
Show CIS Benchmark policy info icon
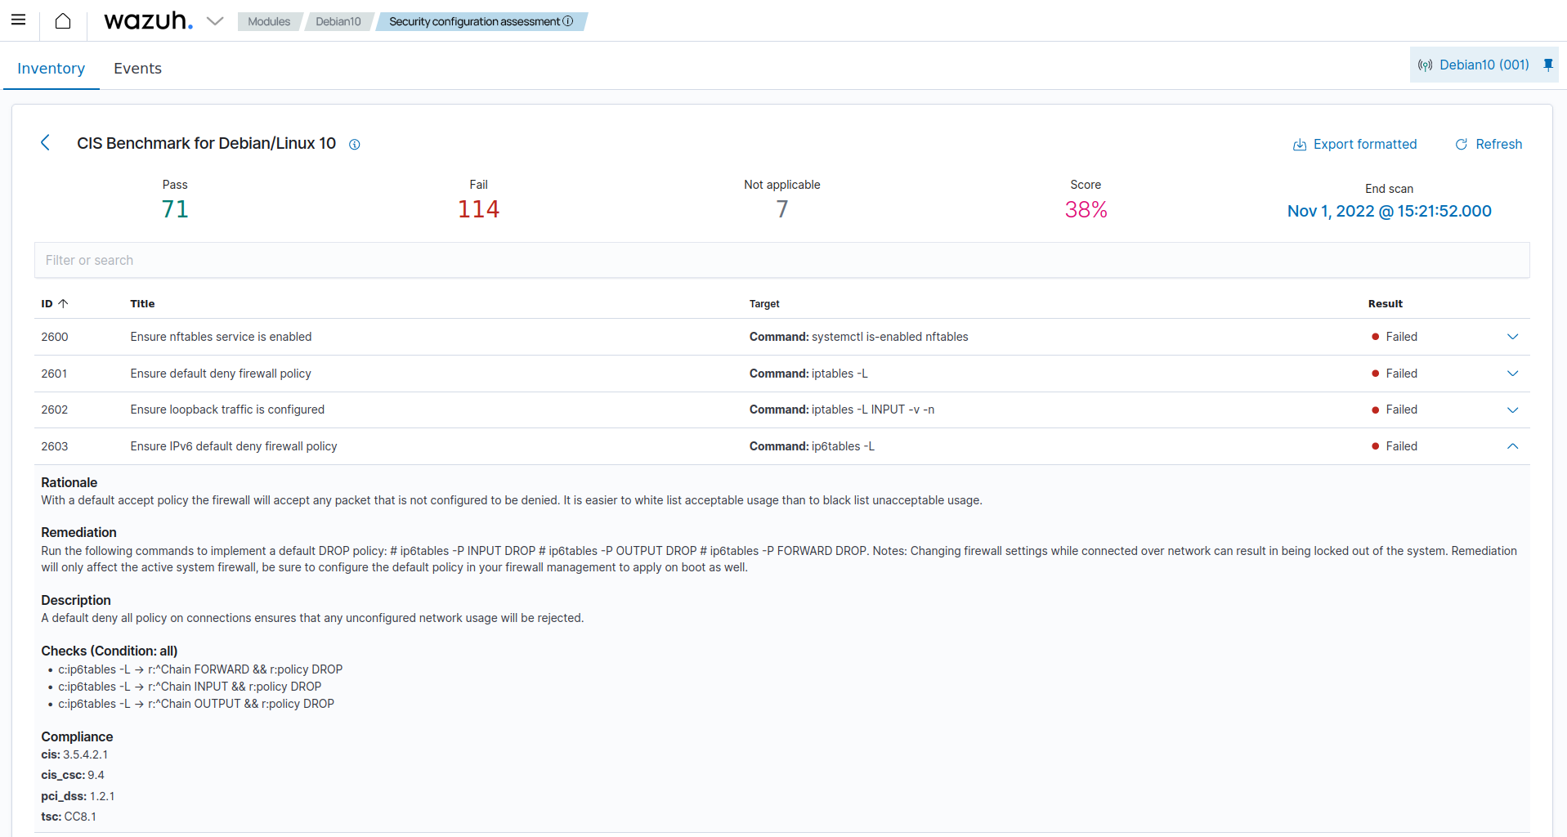coord(355,145)
